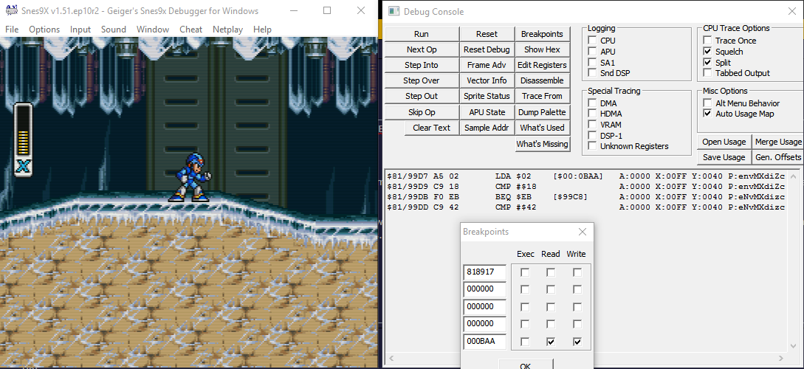Viewport: 804px width, 369px height.
Task: Enable Tabbed Output checkbox
Action: pyautogui.click(x=707, y=73)
